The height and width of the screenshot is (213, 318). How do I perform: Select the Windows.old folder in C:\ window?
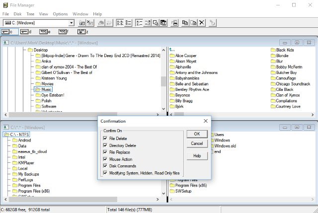(x=223, y=146)
